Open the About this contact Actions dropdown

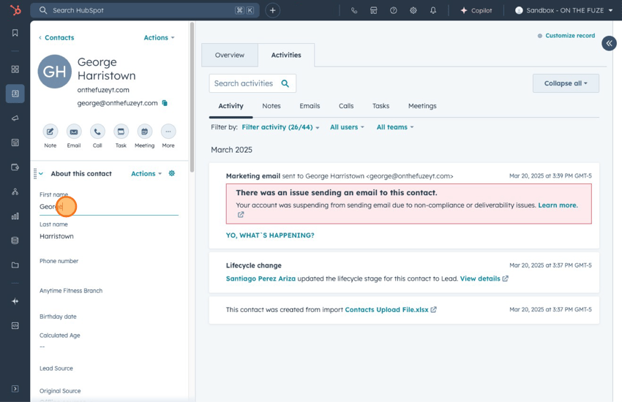[x=146, y=173]
